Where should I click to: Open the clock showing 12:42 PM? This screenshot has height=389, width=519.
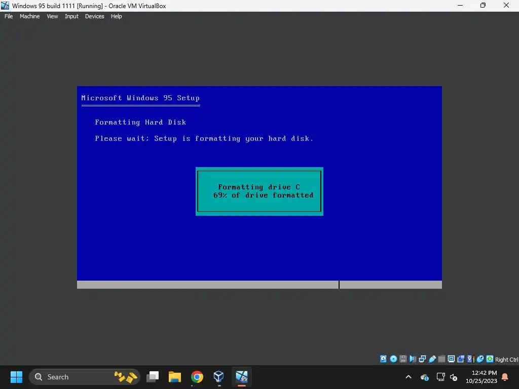tap(481, 377)
